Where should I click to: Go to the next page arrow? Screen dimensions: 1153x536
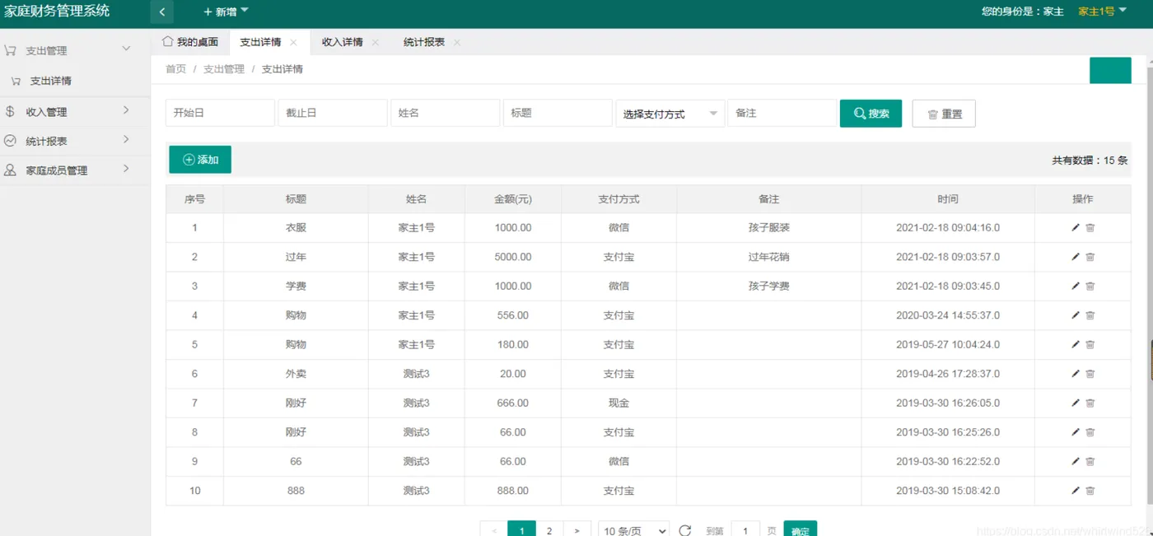[577, 530]
